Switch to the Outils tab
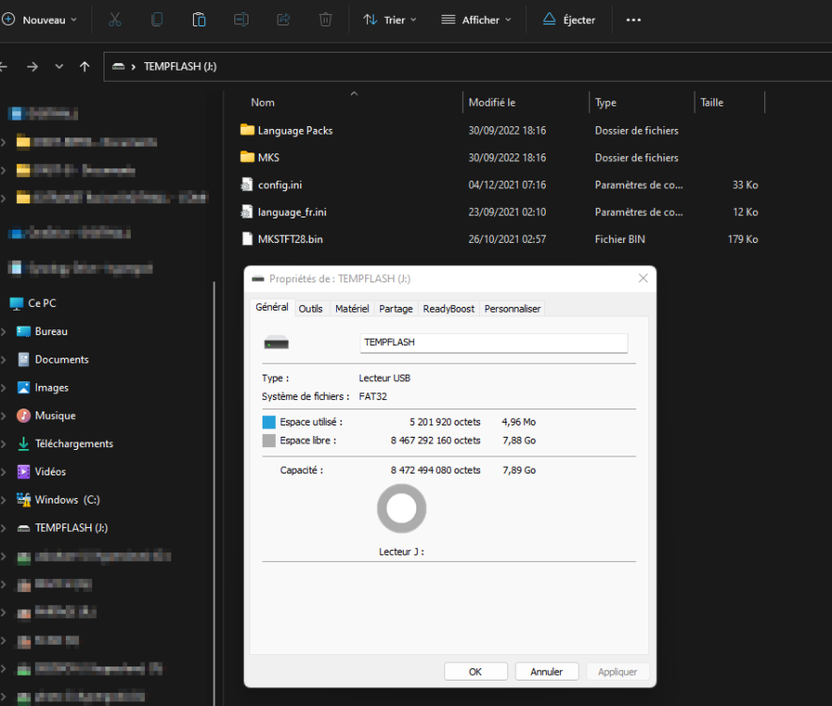This screenshot has height=706, width=832. click(311, 309)
